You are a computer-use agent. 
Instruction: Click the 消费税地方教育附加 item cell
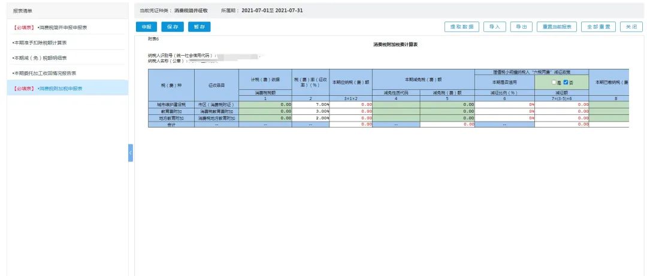[217, 118]
